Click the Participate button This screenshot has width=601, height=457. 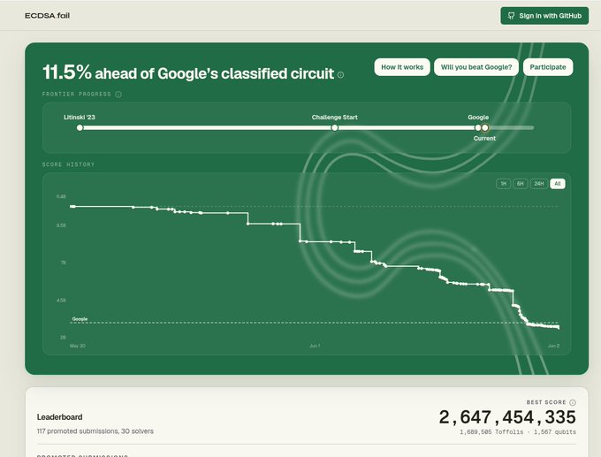point(548,67)
